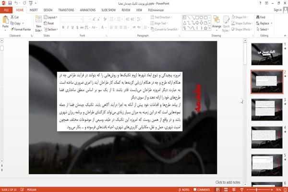The height and width of the screenshot is (192, 288).
Task: Switch to the TRANSITIONS tab
Action: pyautogui.click(x=66, y=10)
